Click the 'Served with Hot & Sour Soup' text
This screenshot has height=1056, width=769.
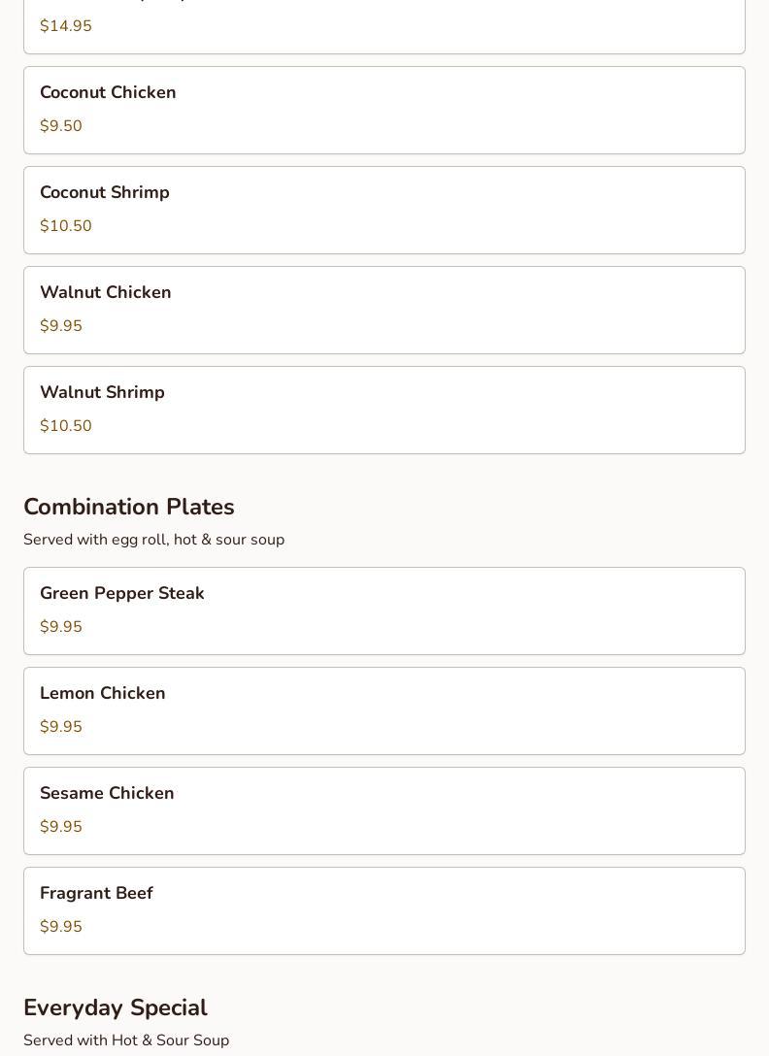coord(126,1040)
